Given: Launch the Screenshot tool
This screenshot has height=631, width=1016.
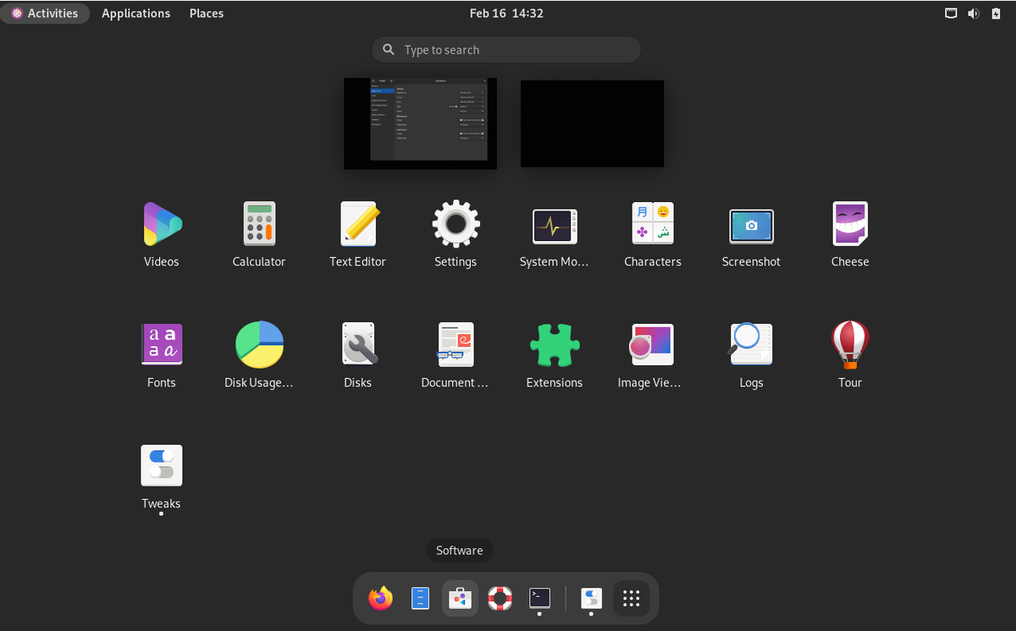Looking at the screenshot, I should tap(751, 226).
